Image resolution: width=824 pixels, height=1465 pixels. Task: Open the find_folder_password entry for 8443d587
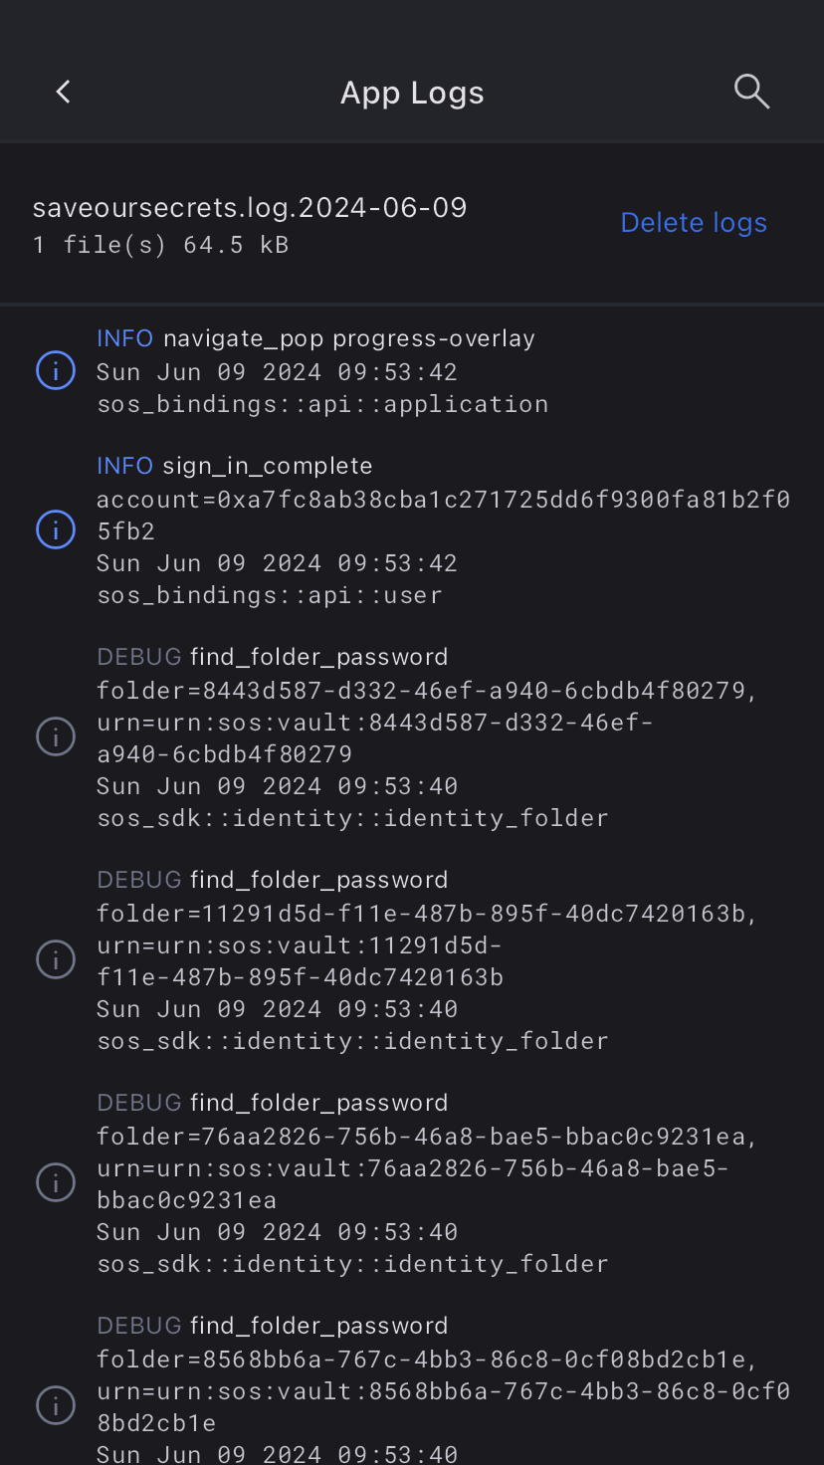pyautogui.click(x=318, y=657)
